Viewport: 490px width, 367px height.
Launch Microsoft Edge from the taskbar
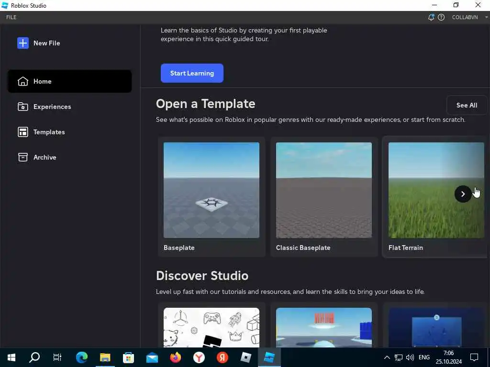click(81, 357)
